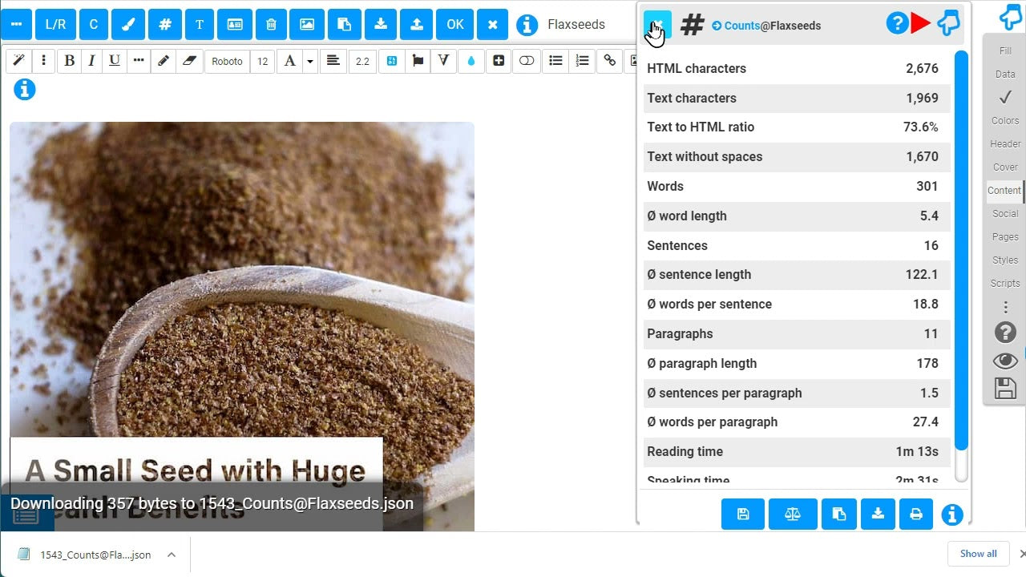The image size is (1026, 577).
Task: Click Show all in the downloads bar
Action: [979, 554]
